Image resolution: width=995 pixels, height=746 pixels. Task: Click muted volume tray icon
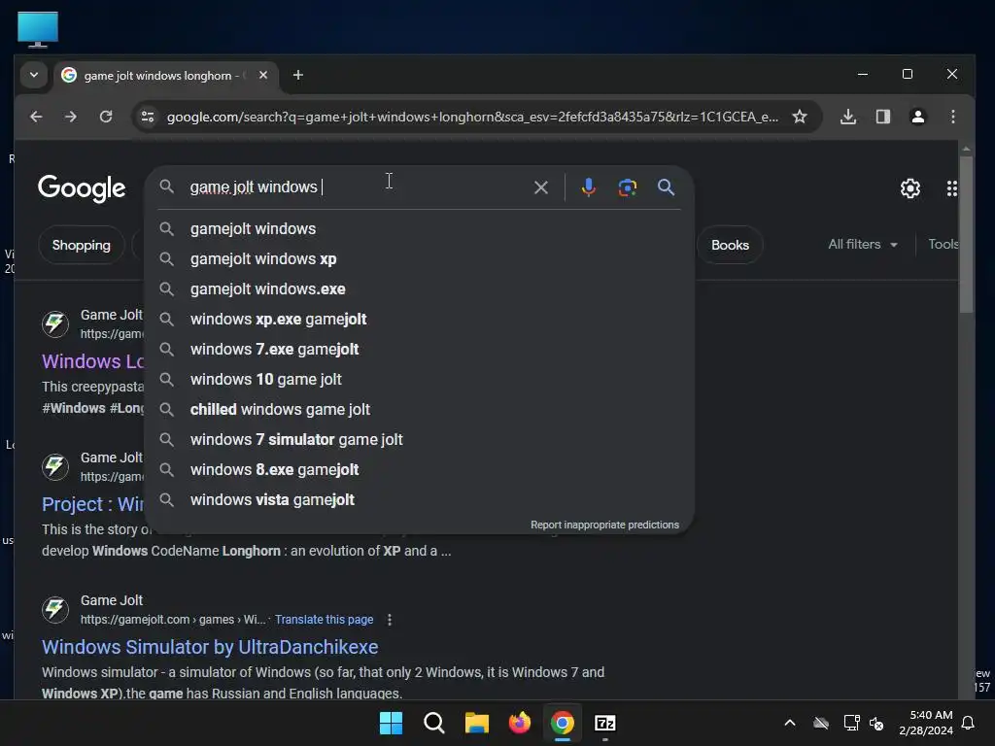(877, 723)
